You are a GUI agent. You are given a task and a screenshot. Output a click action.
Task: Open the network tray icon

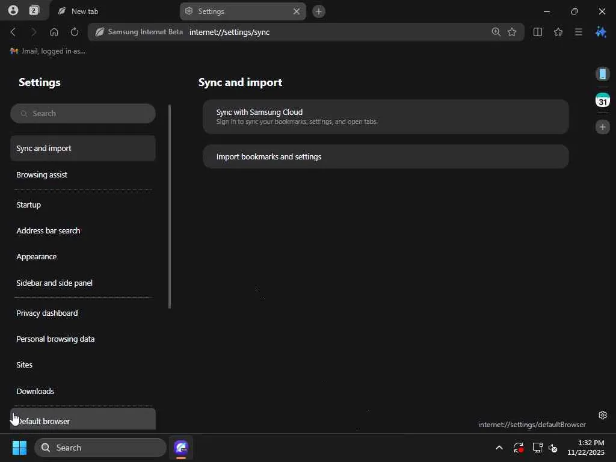(537, 448)
